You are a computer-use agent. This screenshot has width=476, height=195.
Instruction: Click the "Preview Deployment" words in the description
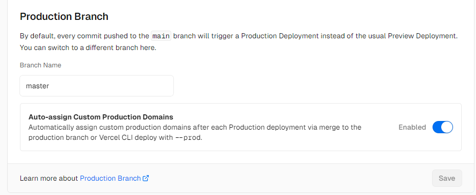(422, 36)
